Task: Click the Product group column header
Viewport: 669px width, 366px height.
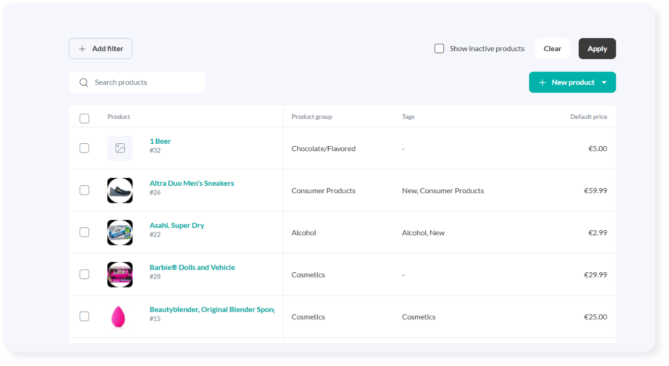Action: 311,117
